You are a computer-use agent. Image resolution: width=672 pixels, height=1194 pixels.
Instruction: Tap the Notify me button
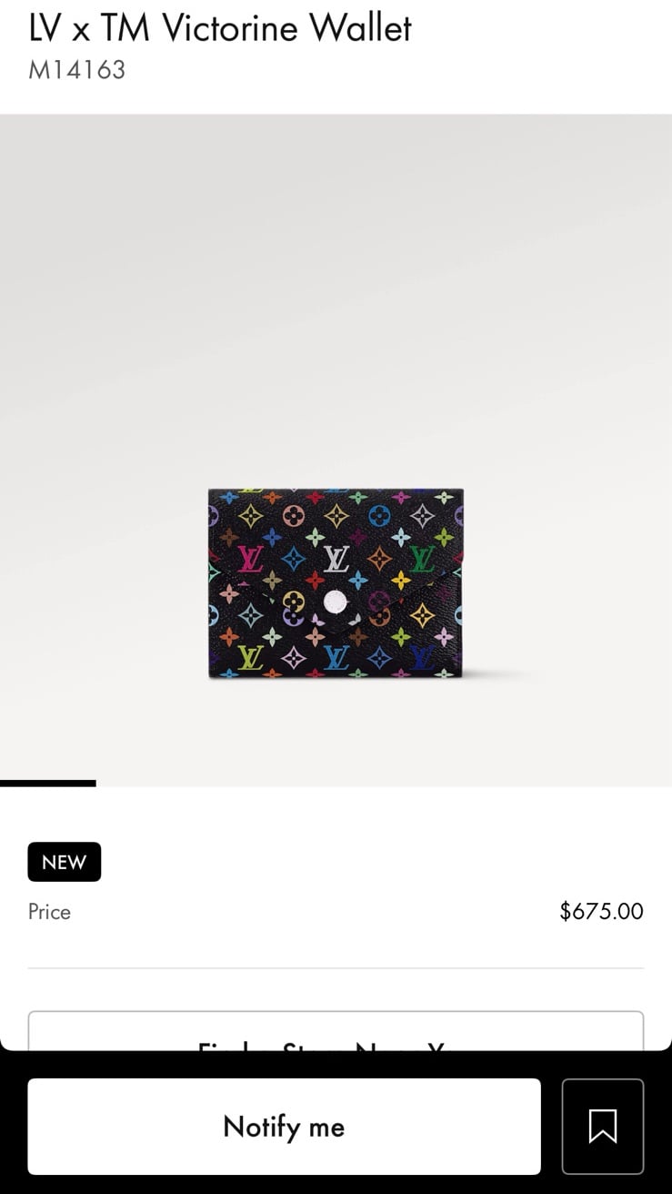284,1127
